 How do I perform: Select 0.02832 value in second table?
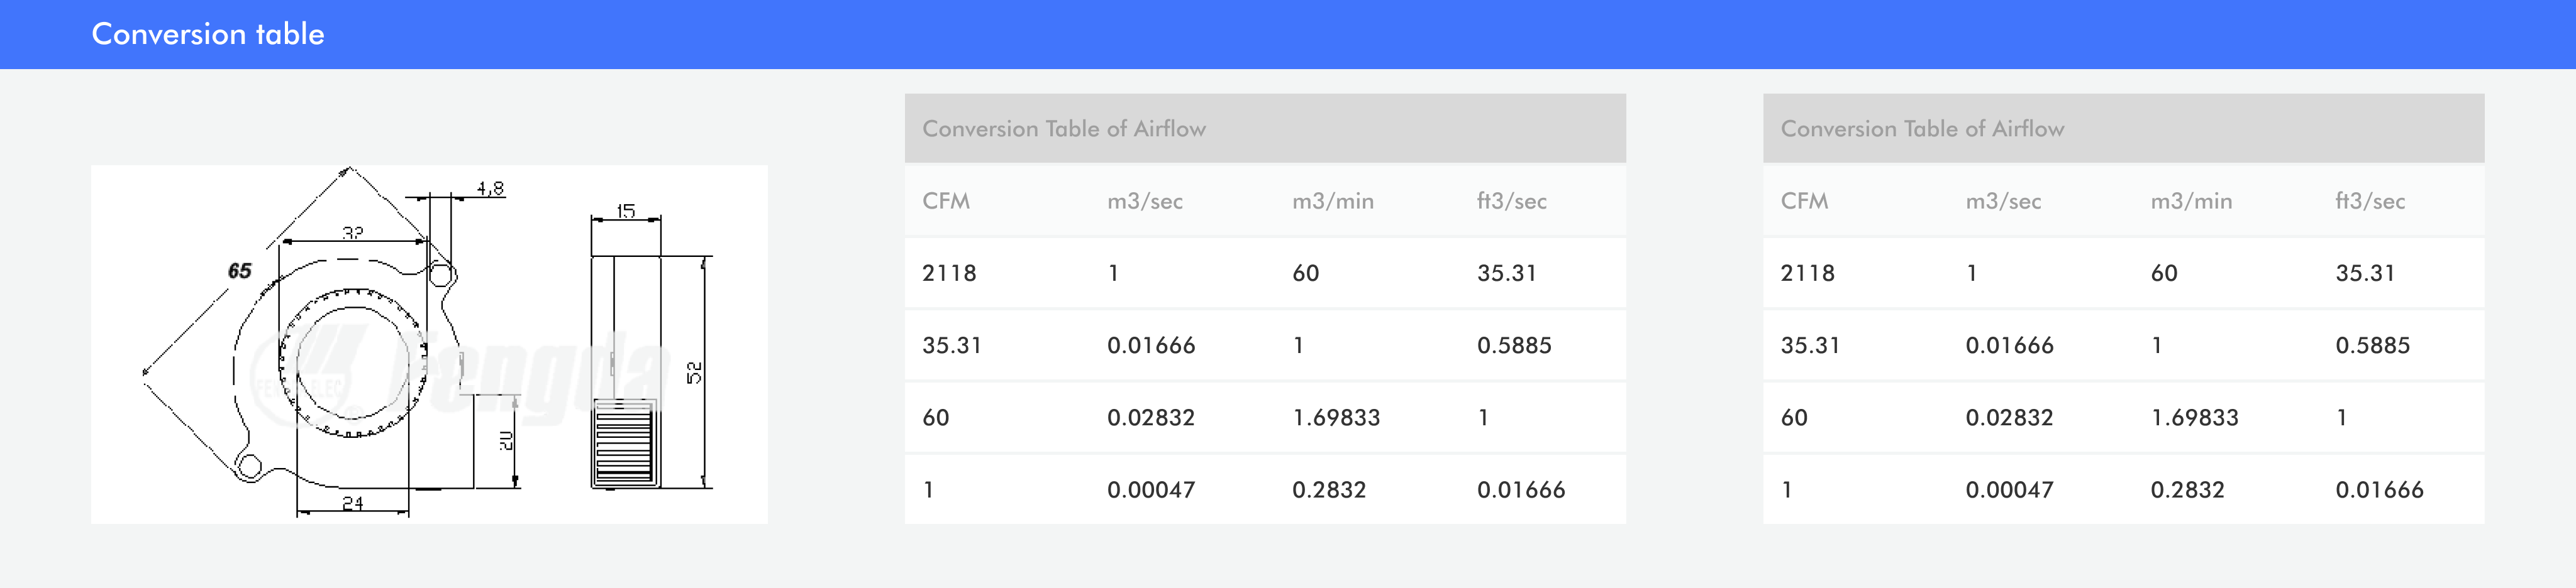pyautogui.click(x=2010, y=417)
